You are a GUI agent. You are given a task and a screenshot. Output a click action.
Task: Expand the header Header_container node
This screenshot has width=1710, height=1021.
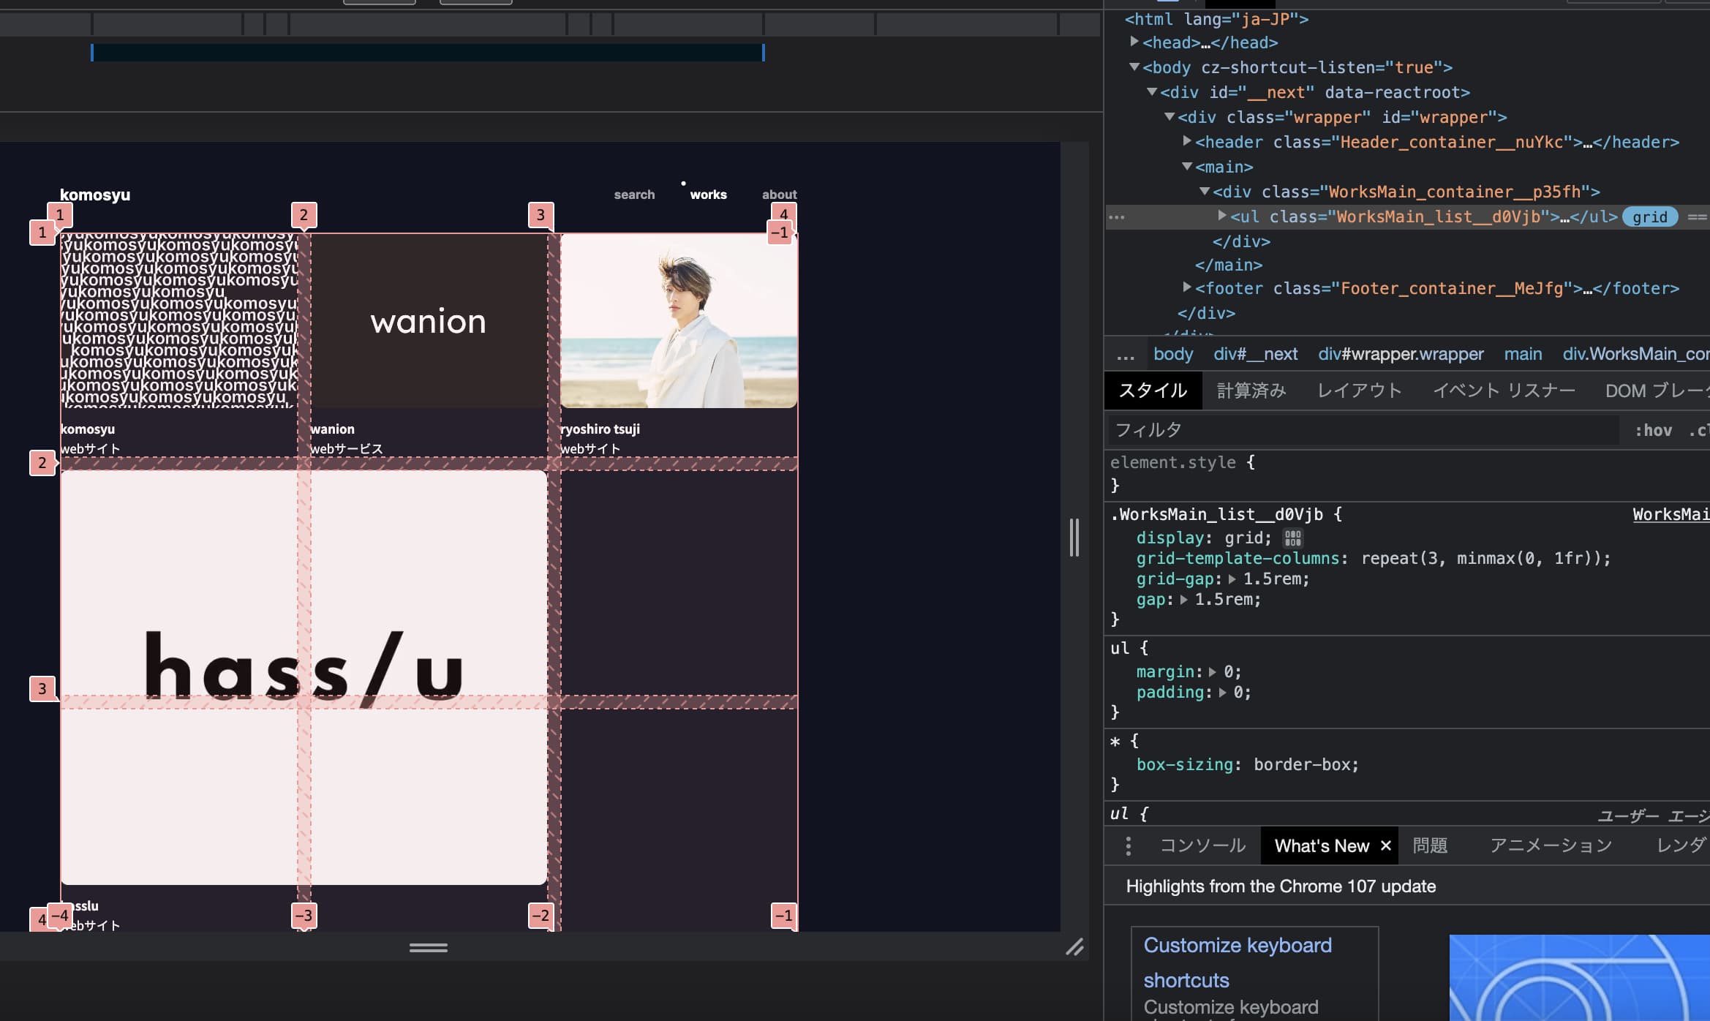tap(1187, 140)
